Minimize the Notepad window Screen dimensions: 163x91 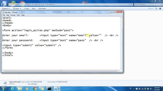[112, 12]
